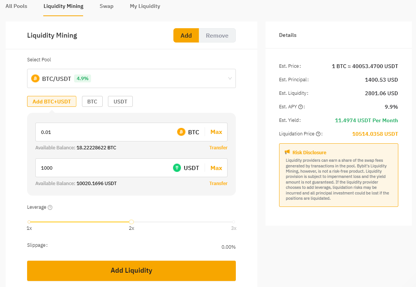Set leverage slider to 1x point
416x287 pixels.
pos(29,222)
